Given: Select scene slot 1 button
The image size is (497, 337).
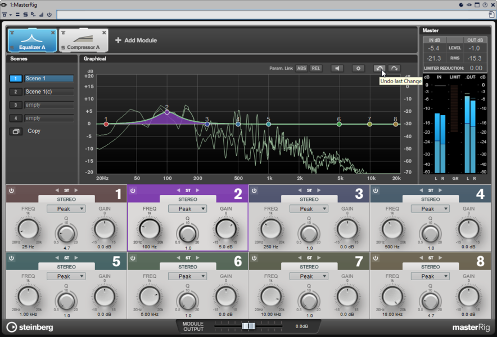Looking at the screenshot, I should (16, 79).
